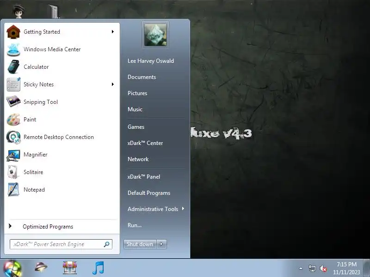
Task: Expand Administrative Tools submenu arrow
Action: [x=183, y=209]
